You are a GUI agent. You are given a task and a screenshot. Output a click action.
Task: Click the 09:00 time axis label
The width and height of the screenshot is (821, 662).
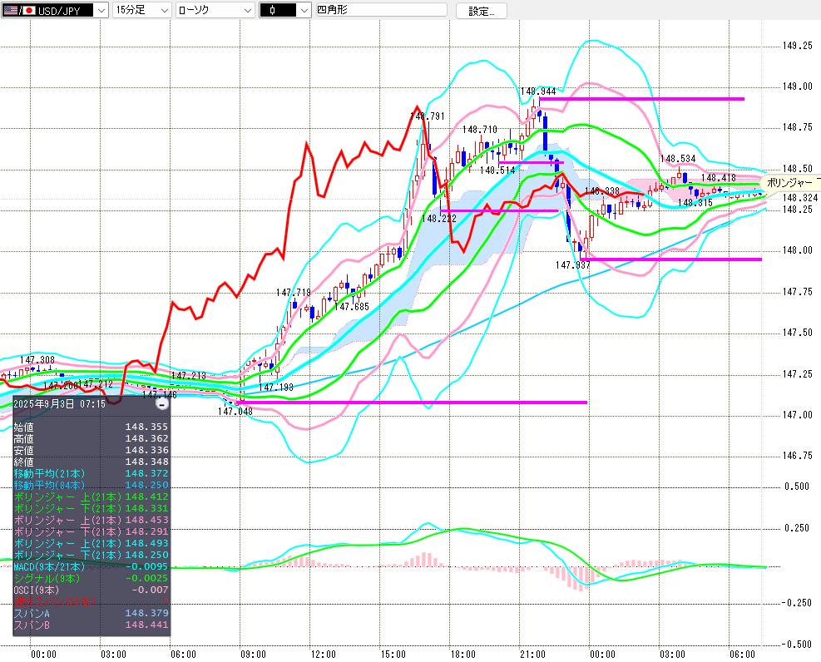pos(253,655)
